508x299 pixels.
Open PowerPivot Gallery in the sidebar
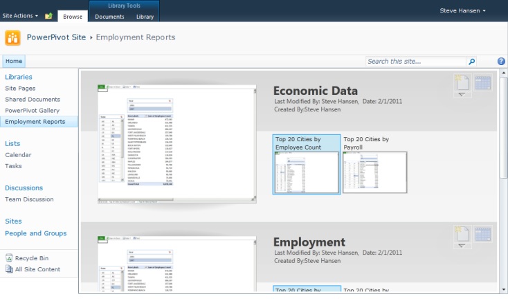coord(32,111)
